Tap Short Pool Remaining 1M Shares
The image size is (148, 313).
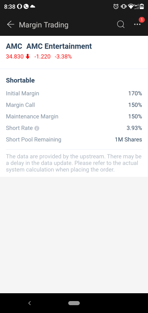74,140
